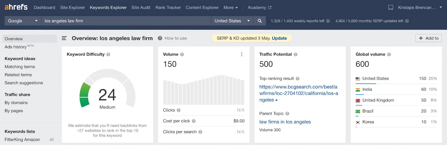447x145 pixels.
Task: Click the monthly SERP updates info icon
Action: (407, 21)
